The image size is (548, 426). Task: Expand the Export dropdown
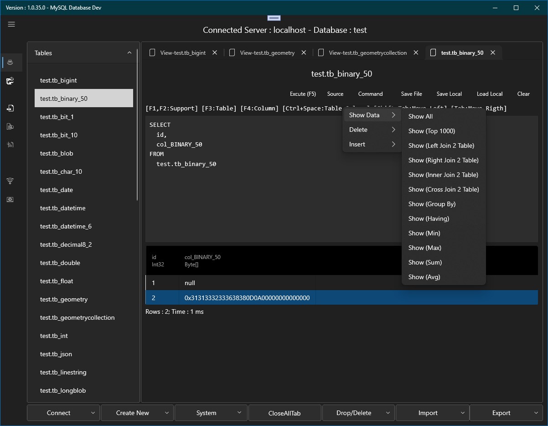coord(506,413)
